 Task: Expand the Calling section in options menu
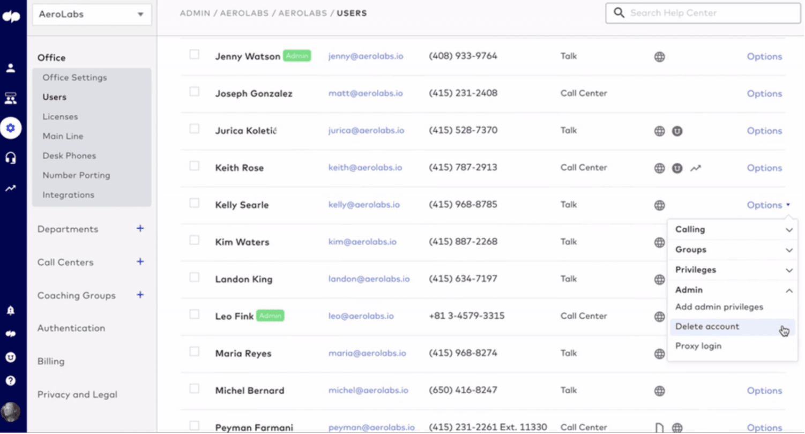tap(733, 229)
